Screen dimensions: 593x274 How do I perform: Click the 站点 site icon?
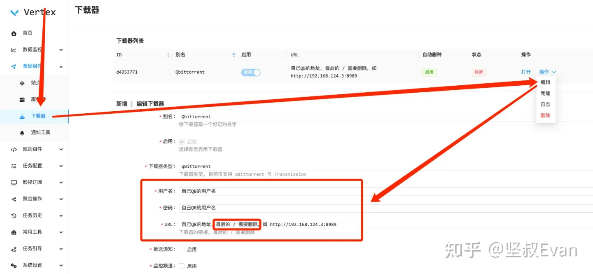(22, 83)
